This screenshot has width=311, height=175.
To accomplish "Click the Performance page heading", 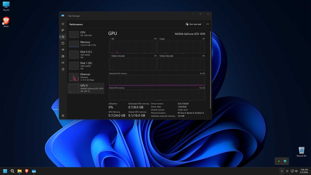I will click(76, 24).
